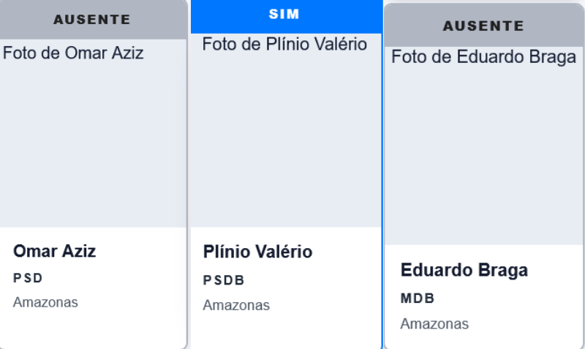Click the 'Foto de Plínio Valério' text
Screen dimensions: 585x349
[284, 44]
